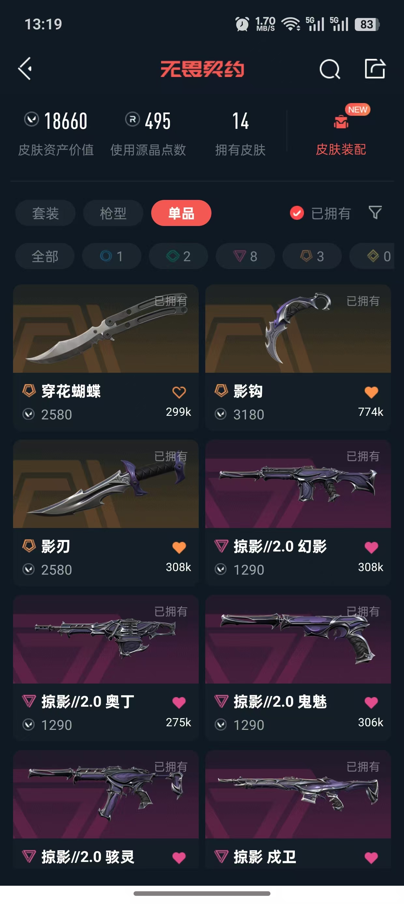The width and height of the screenshot is (404, 904).
Task: Tap the share icon at top right
Action: pyautogui.click(x=375, y=68)
